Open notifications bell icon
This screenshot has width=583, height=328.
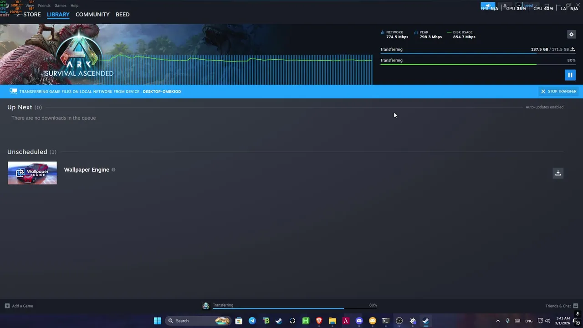pos(504,6)
